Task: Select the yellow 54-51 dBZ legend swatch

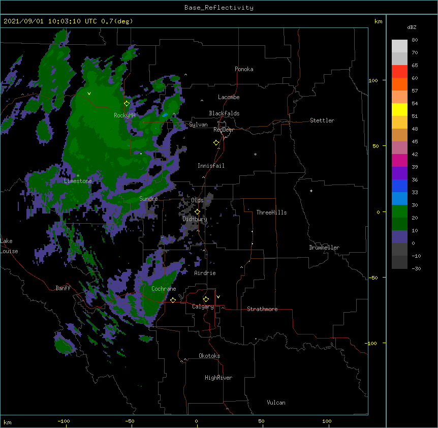Action: click(399, 109)
